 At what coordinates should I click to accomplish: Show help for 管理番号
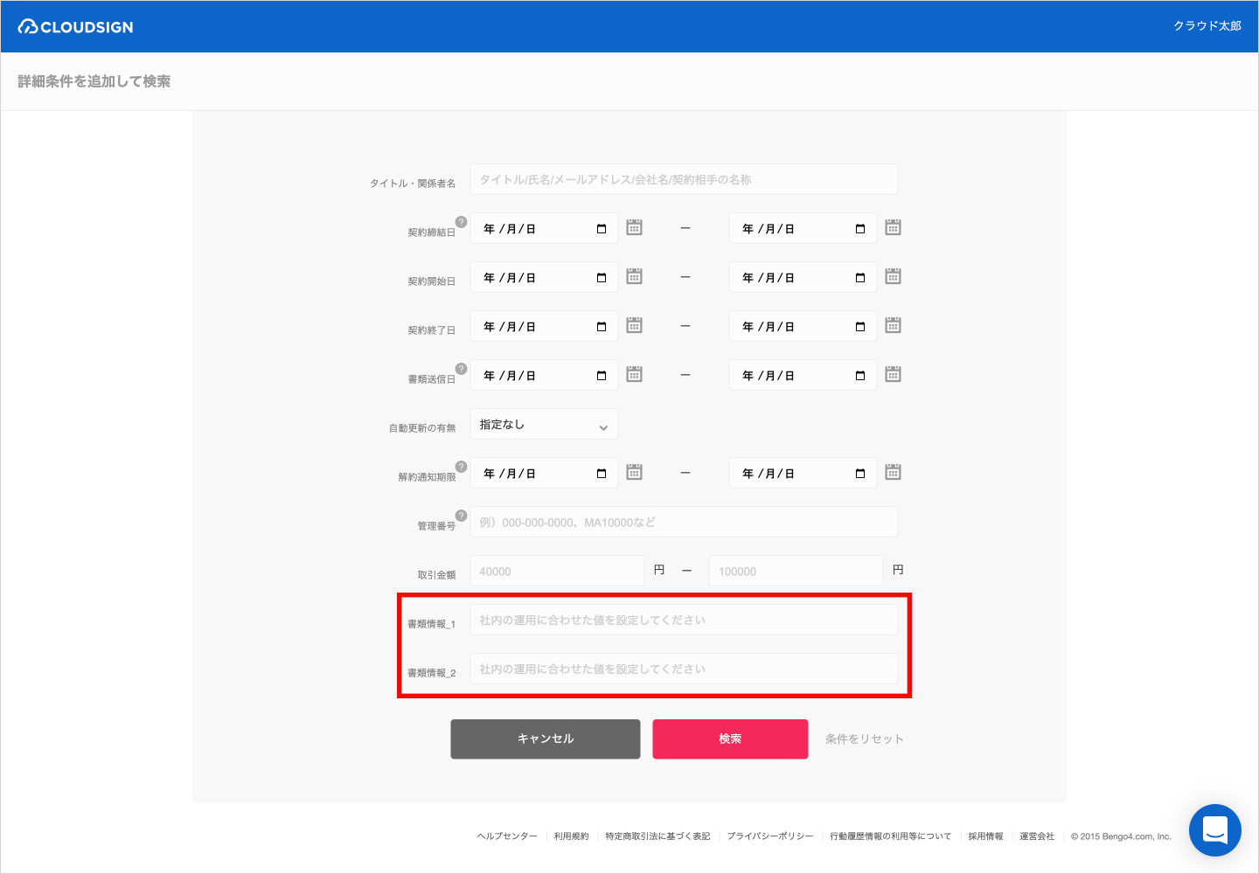(x=461, y=516)
